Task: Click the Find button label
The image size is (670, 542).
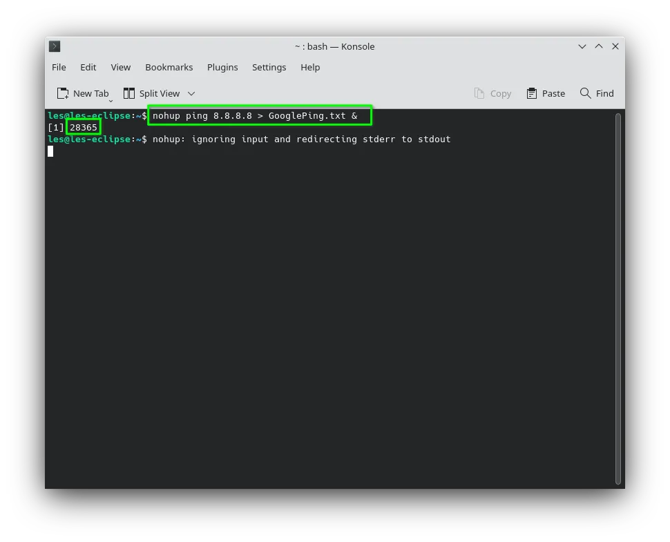Action: tap(604, 93)
